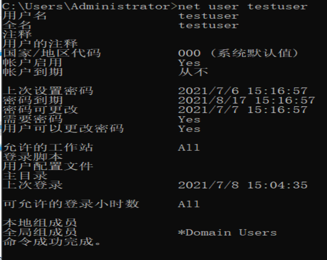Click the 允许的工作站 'All' value

pyautogui.click(x=189, y=148)
